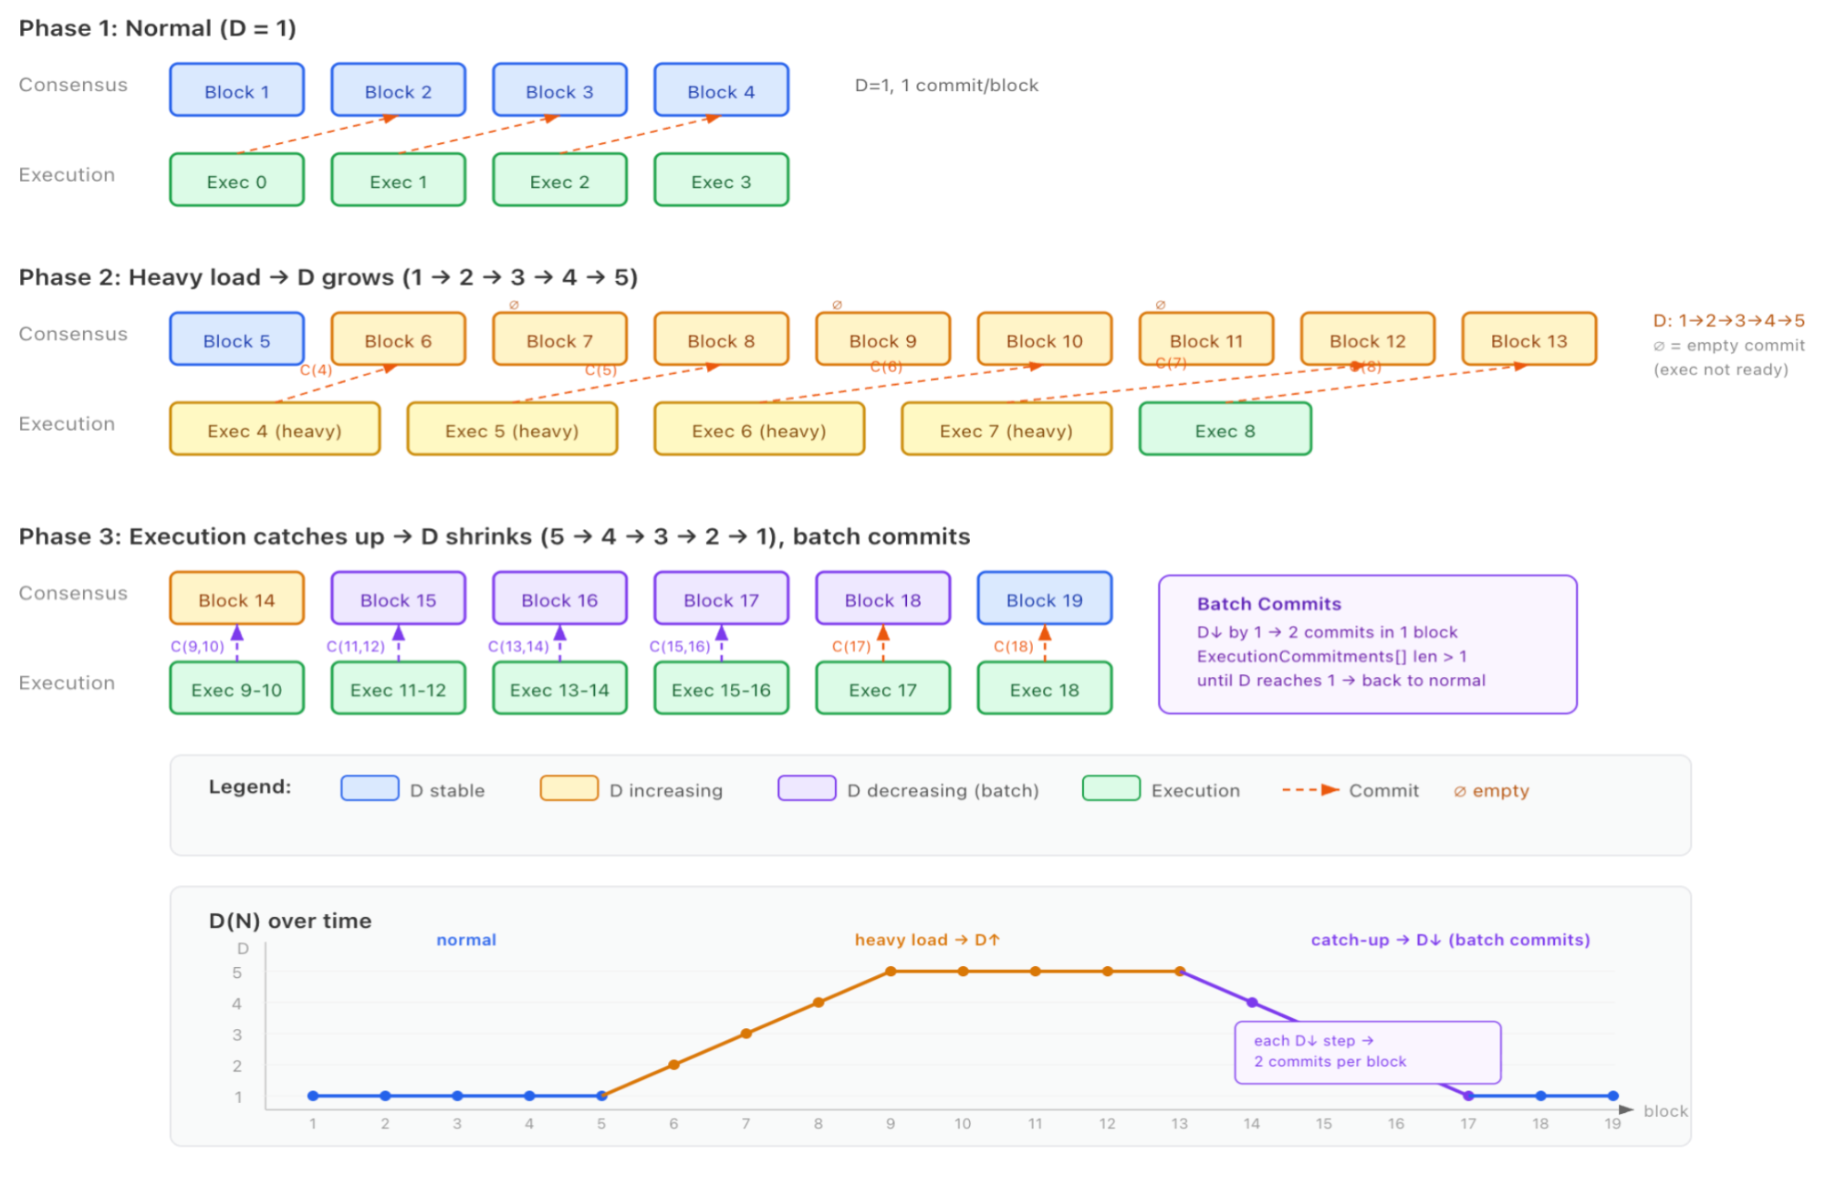Screen dimensions: 1825x1196
Task: Click the 'heavy load → D↑' chart label
Action: [927, 940]
